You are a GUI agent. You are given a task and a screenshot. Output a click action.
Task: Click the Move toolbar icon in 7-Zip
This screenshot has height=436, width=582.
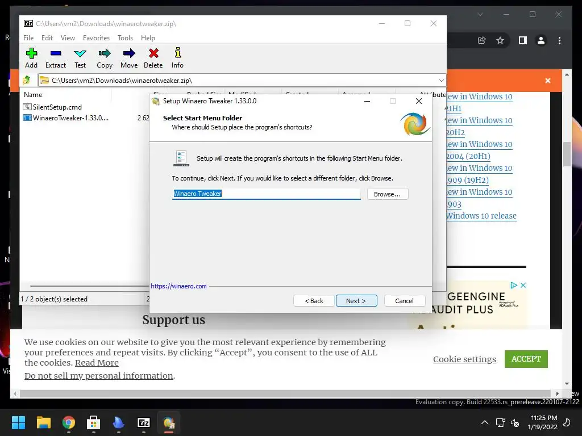pos(129,58)
